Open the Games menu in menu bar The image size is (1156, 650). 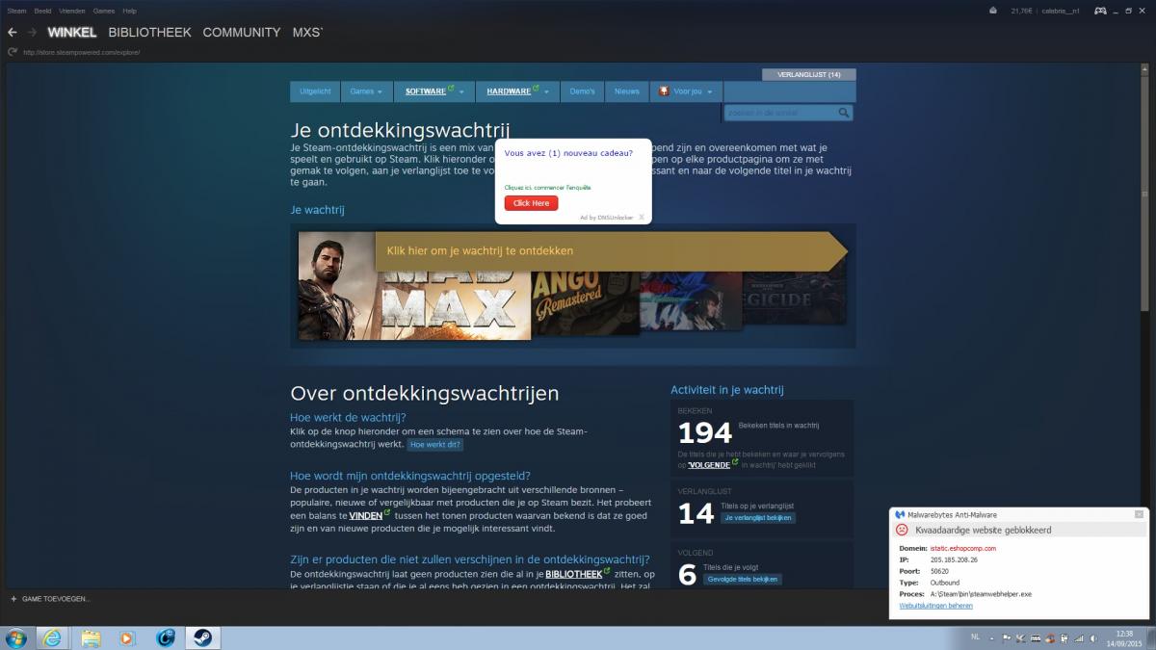[104, 11]
